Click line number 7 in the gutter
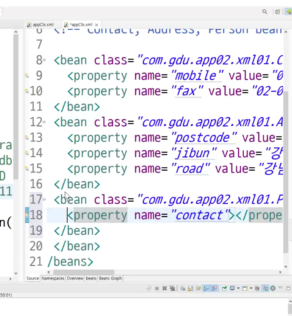292x316 pixels. pos(39,44)
